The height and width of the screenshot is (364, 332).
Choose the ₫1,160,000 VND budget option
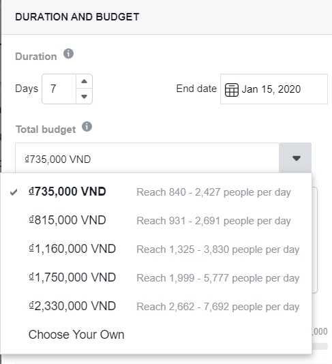point(156,249)
